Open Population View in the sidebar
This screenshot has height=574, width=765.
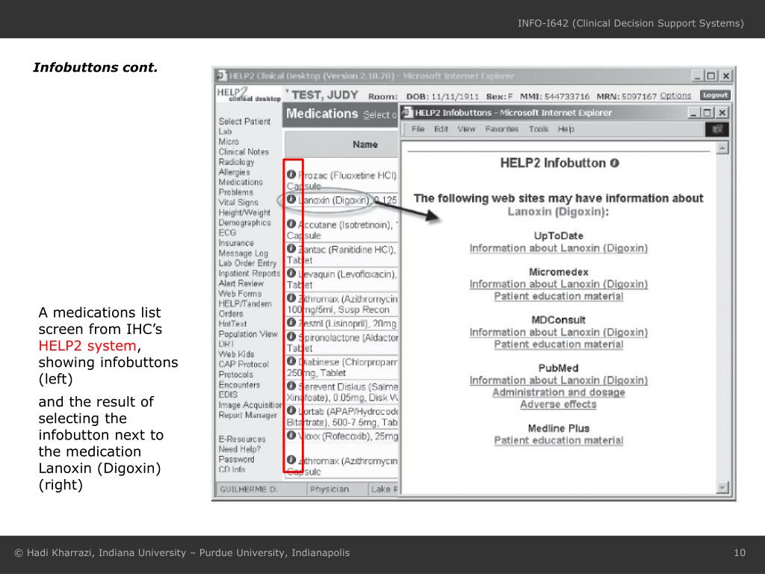[248, 334]
